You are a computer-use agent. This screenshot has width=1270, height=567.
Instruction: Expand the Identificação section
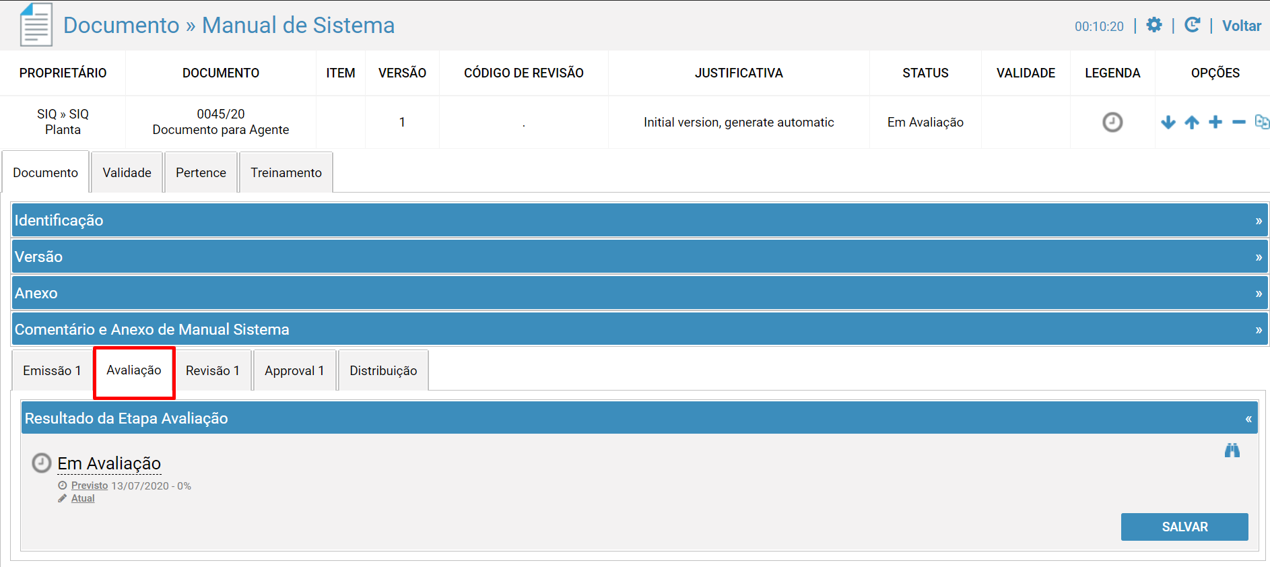click(x=640, y=220)
